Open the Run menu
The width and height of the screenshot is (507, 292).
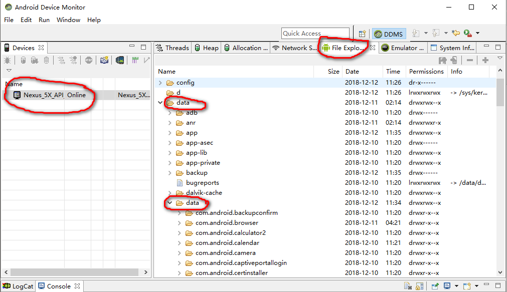(x=44, y=20)
